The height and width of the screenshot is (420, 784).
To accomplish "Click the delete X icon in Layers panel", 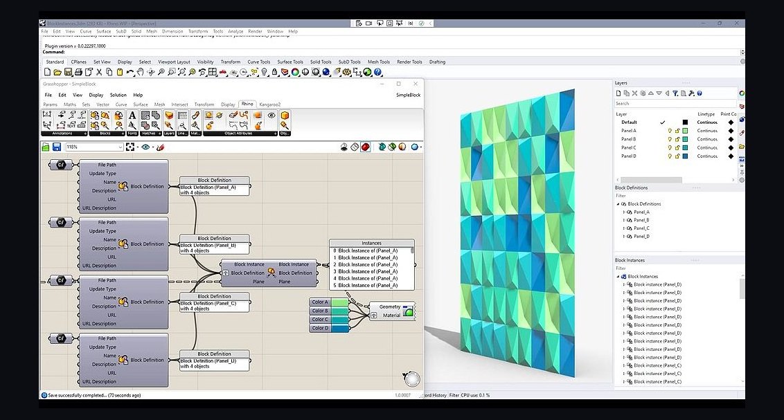I will [x=634, y=93].
